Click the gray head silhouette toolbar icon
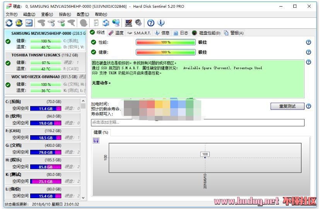Screen dimensions: 320x209 coord(84,23)
